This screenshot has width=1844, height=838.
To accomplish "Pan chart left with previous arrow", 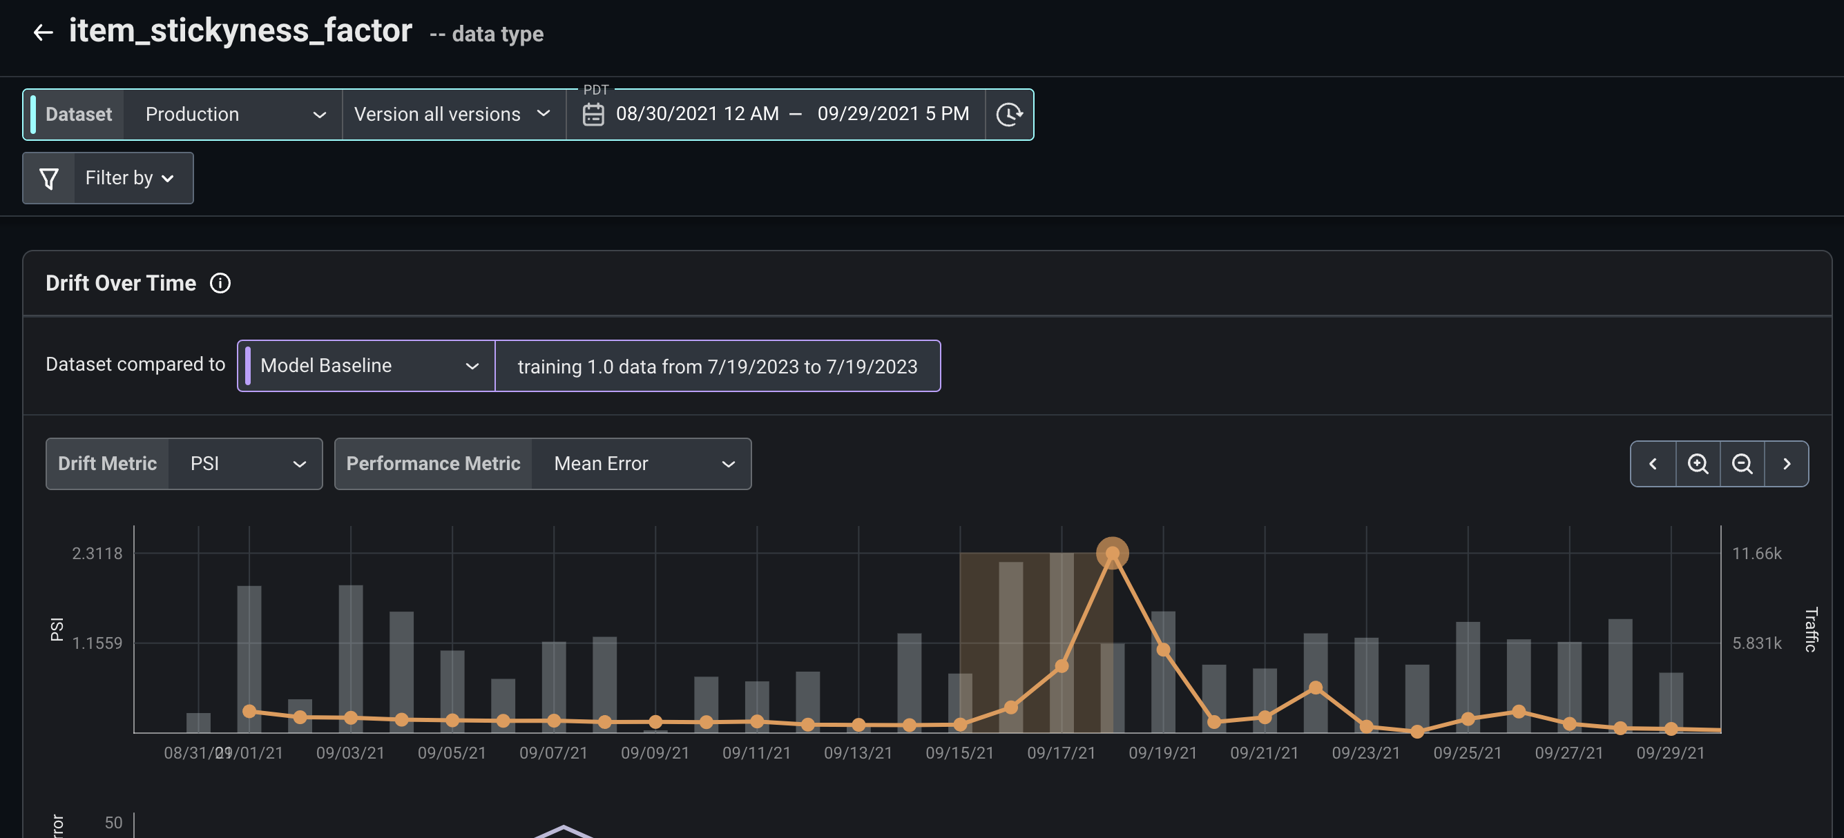I will coord(1652,464).
